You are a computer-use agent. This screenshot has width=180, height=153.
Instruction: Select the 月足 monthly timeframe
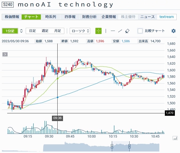pyautogui.click(x=57, y=31)
